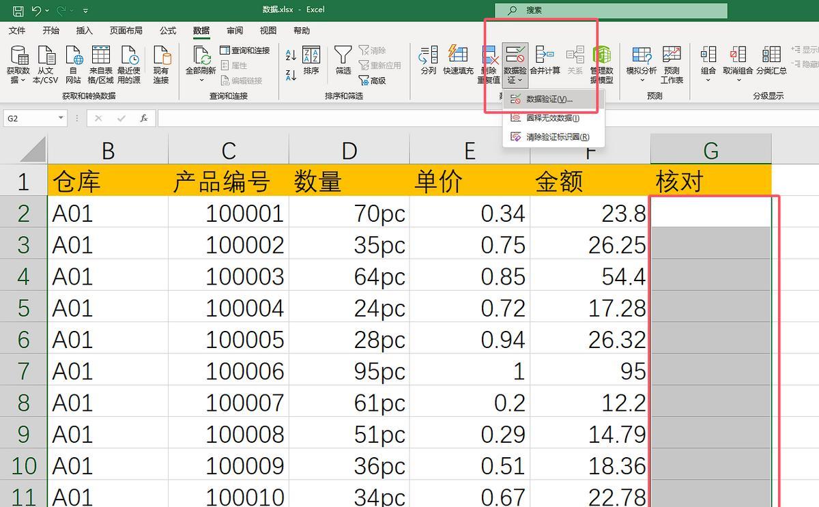Viewport: 819px width, 507px height.
Task: Click the formula bar input area
Action: pos(488,118)
